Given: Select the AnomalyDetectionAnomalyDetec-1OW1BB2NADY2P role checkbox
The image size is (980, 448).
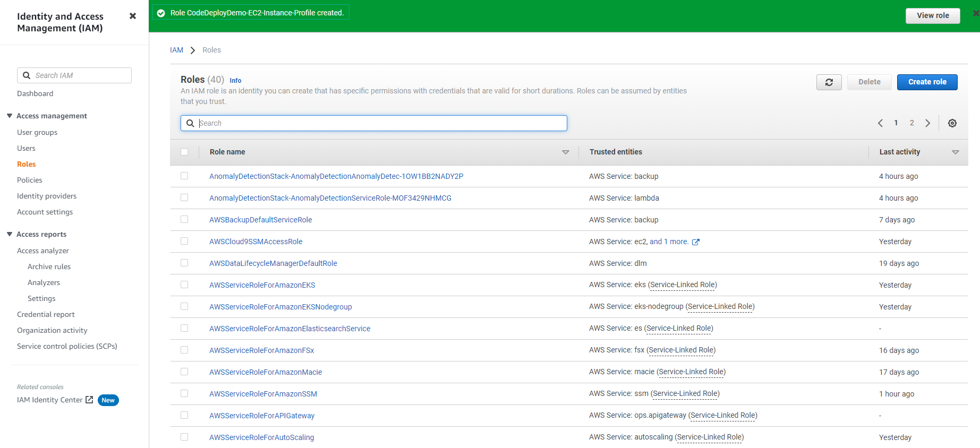Looking at the screenshot, I should pos(184,176).
